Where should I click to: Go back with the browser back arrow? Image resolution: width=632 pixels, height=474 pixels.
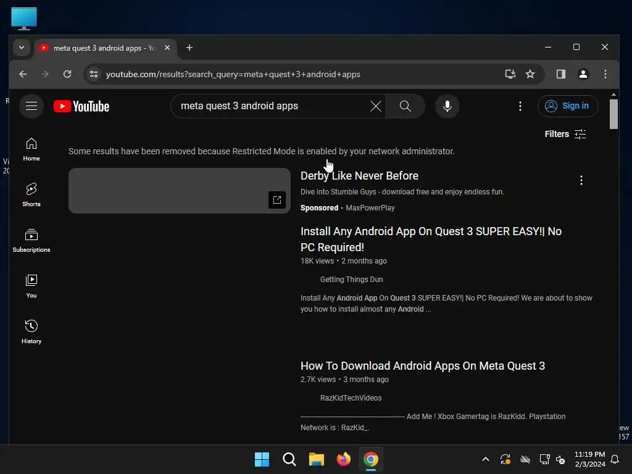pos(23,74)
